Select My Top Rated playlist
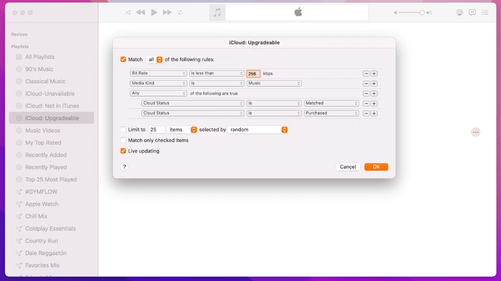501x281 pixels. 52,143
